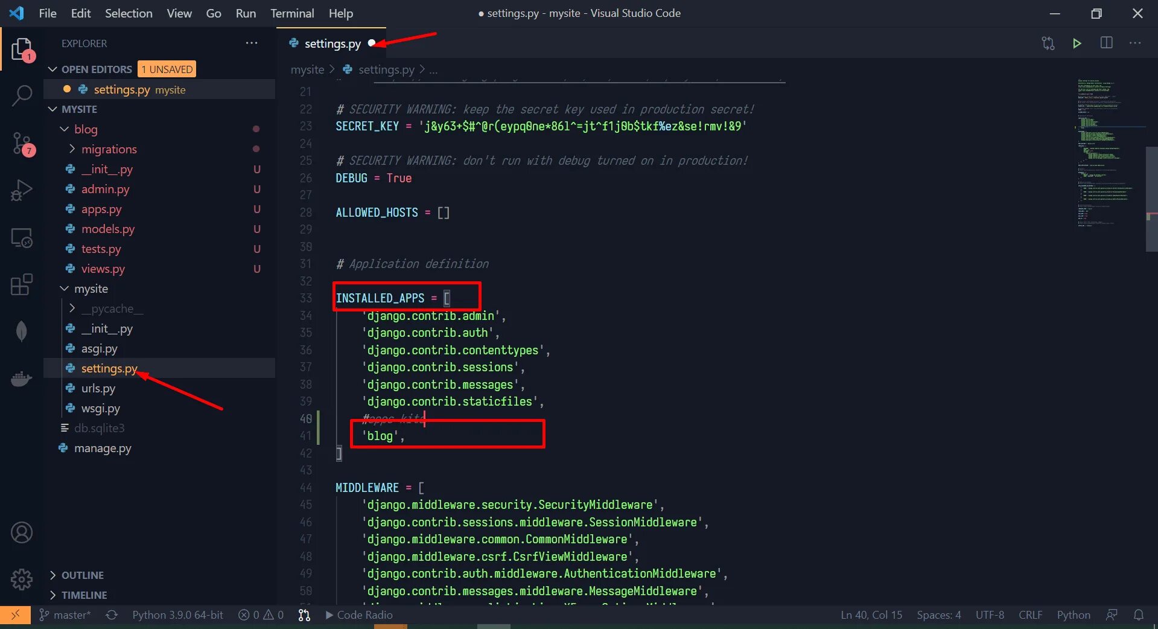The width and height of the screenshot is (1158, 629).
Task: Open the MongoDB leaf icon view
Action: coord(22,331)
